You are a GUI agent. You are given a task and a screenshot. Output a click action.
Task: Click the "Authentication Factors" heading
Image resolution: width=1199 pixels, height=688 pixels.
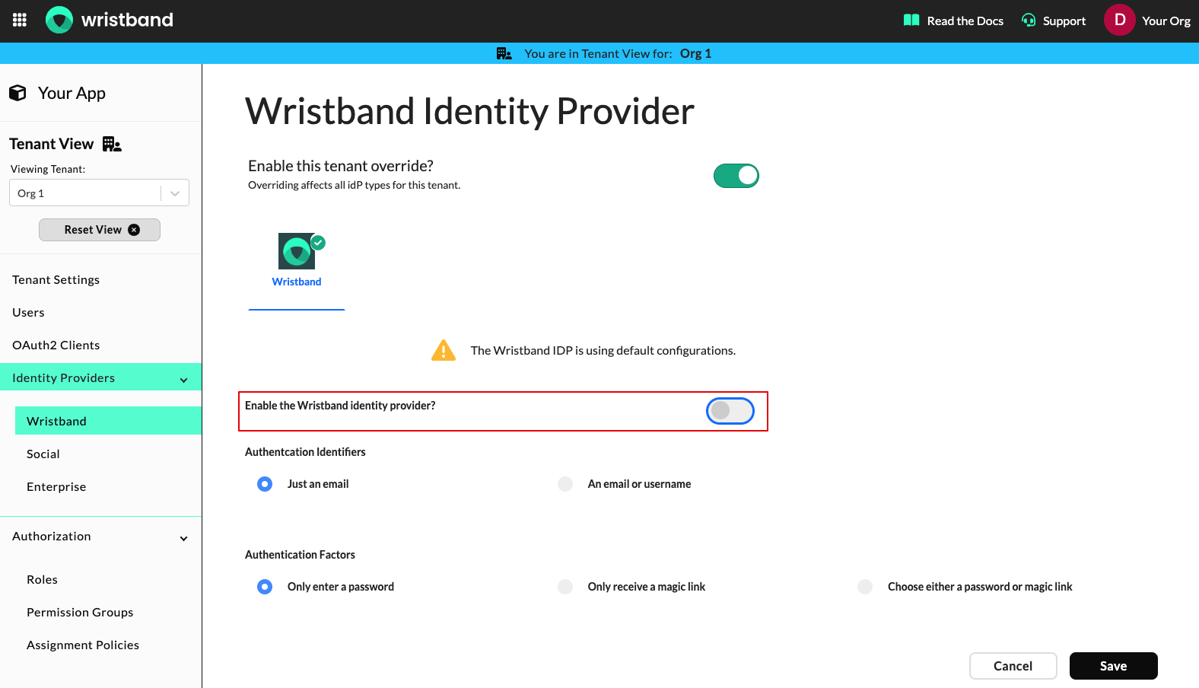300,555
